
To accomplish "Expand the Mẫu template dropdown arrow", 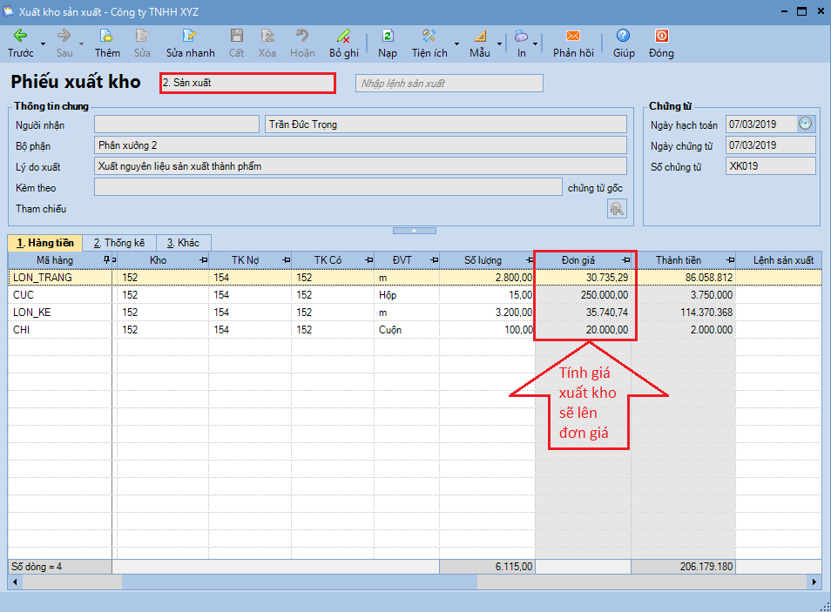I will (x=499, y=44).
